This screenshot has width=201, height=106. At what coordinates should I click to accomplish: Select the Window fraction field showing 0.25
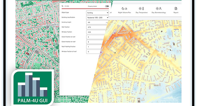click(96, 32)
